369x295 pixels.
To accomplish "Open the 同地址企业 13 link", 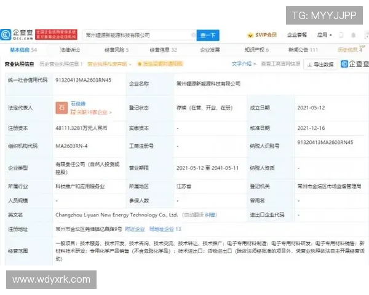I will pyautogui.click(x=165, y=229).
